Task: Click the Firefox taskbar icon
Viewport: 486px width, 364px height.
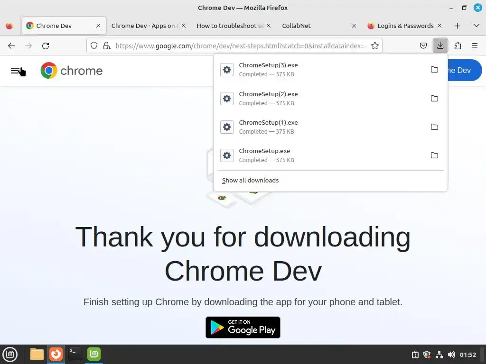Action: [56, 354]
